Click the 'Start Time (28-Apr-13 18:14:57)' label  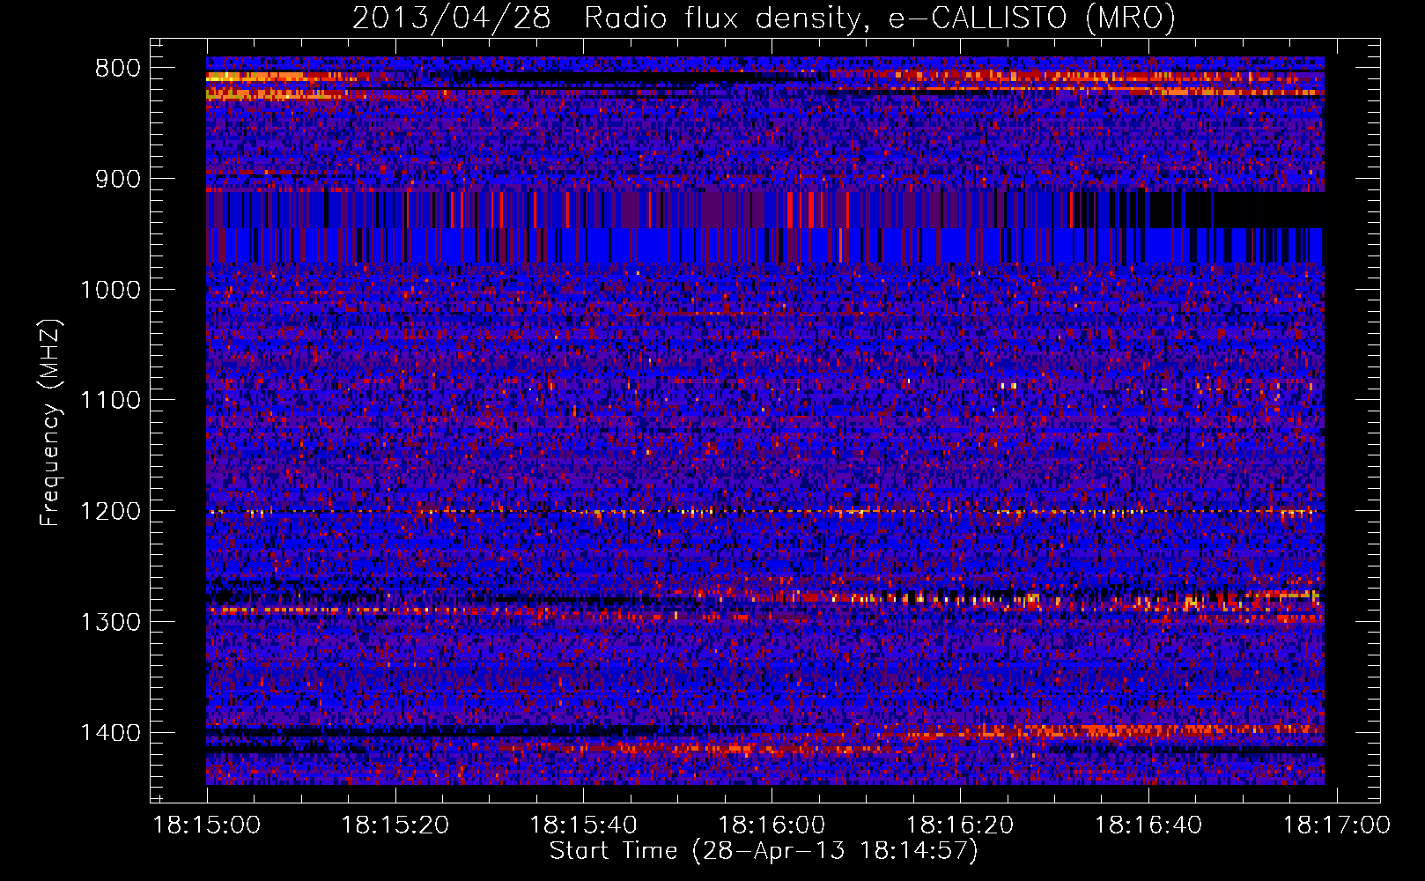click(x=764, y=851)
